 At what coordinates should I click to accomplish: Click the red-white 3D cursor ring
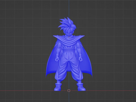(x=69, y=91)
